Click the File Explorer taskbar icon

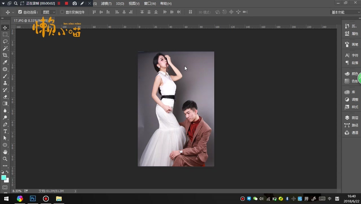(59, 199)
